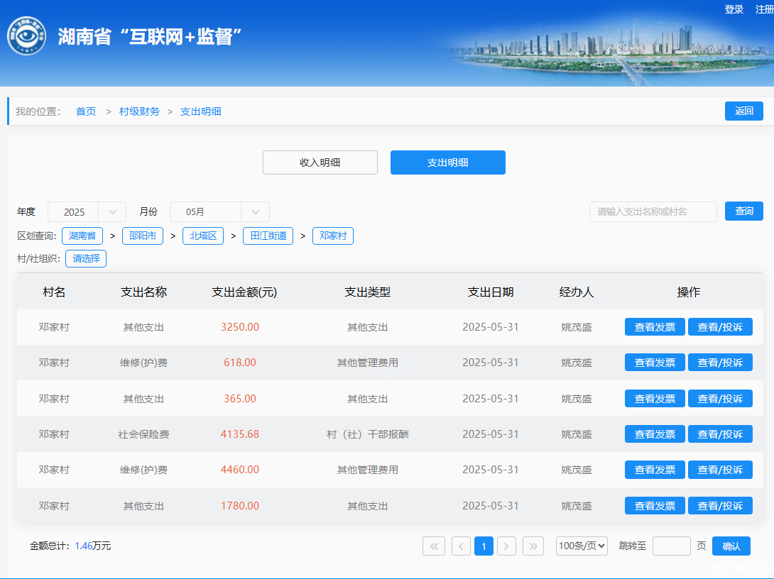This screenshot has height=579, width=774.
Task: Jump to last page arrow
Action: coord(533,546)
